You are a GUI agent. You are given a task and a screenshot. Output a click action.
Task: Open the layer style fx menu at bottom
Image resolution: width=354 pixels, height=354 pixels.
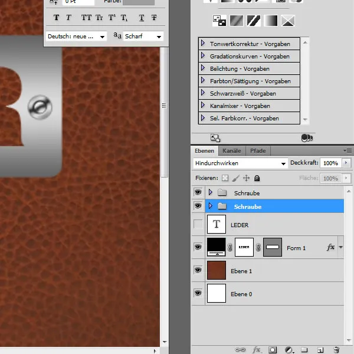coord(257,349)
